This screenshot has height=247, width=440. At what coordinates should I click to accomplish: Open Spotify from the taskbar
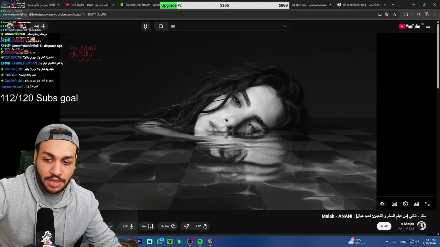(200, 242)
